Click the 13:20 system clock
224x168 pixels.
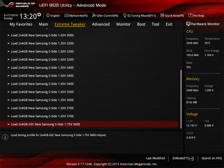click(28, 16)
